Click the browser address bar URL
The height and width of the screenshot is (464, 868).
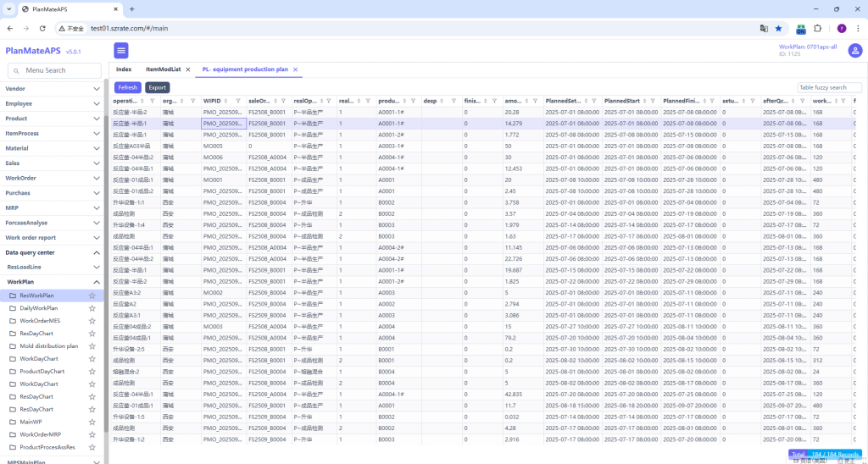click(x=129, y=28)
